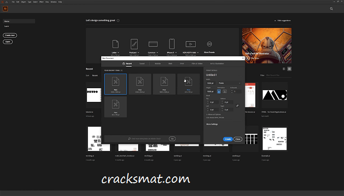The image size is (344, 196).
Task: Collapse suggestions with Hide suggestions
Action: point(283,21)
